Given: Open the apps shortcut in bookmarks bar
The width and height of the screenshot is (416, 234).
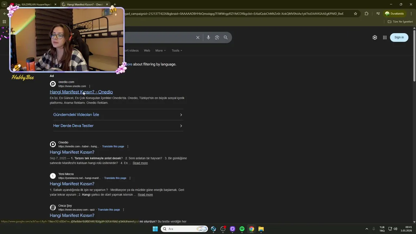Looking at the screenshot, I should coord(4,22).
